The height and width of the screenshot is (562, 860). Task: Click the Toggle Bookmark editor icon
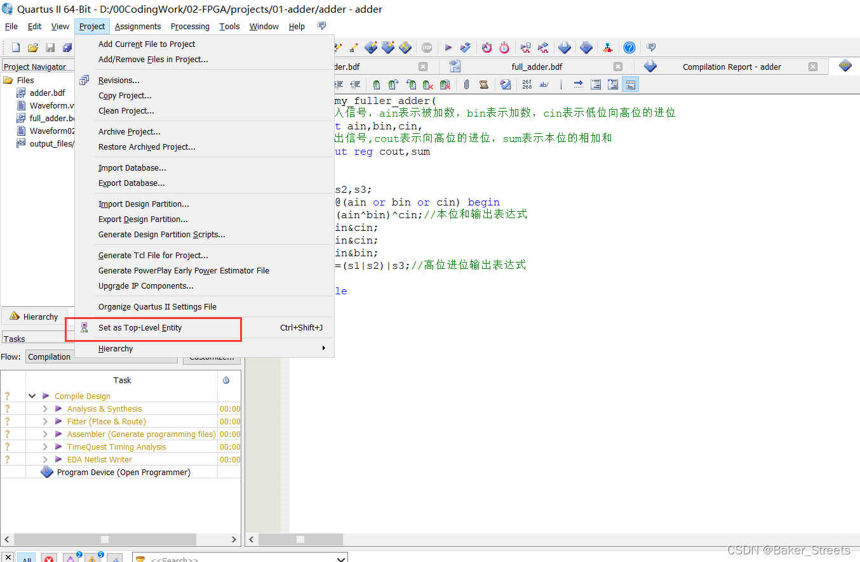(377, 84)
